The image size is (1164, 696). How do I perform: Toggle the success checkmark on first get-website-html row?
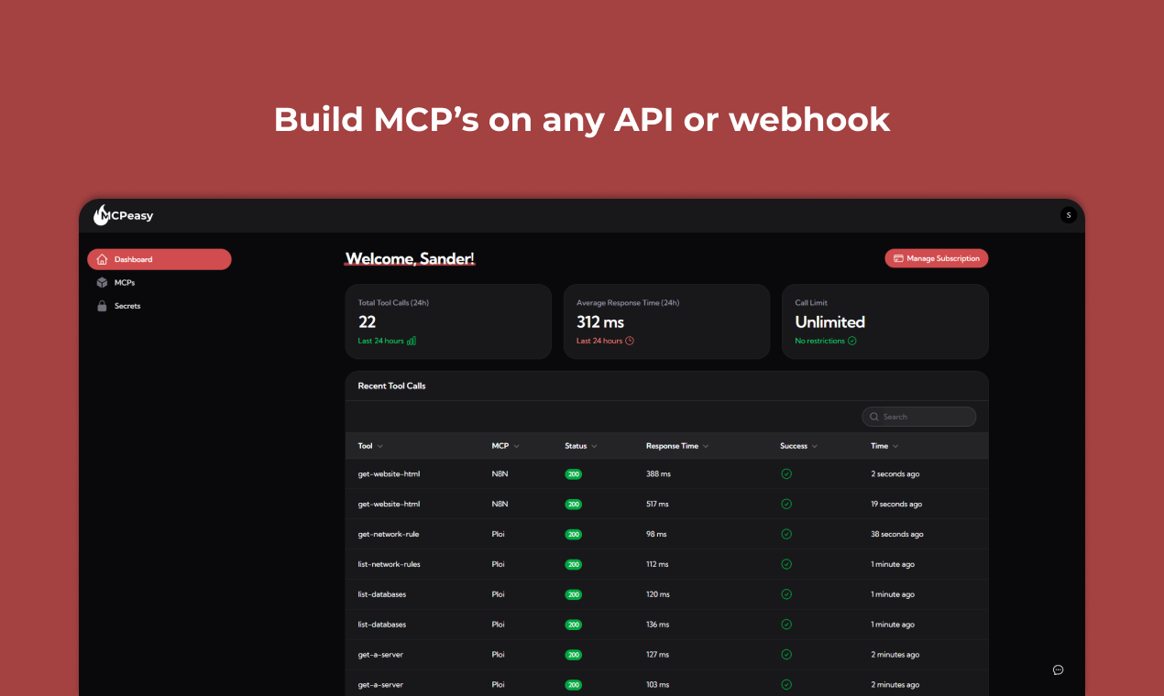coord(785,473)
